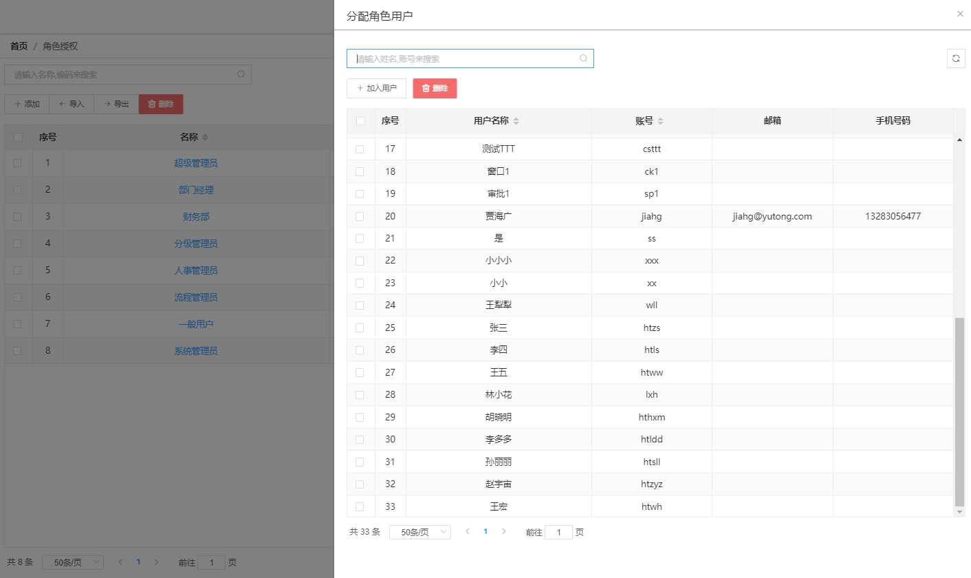Image resolution: width=971 pixels, height=578 pixels.
Task: Click the 前往 page number input in drawer
Action: (558, 532)
